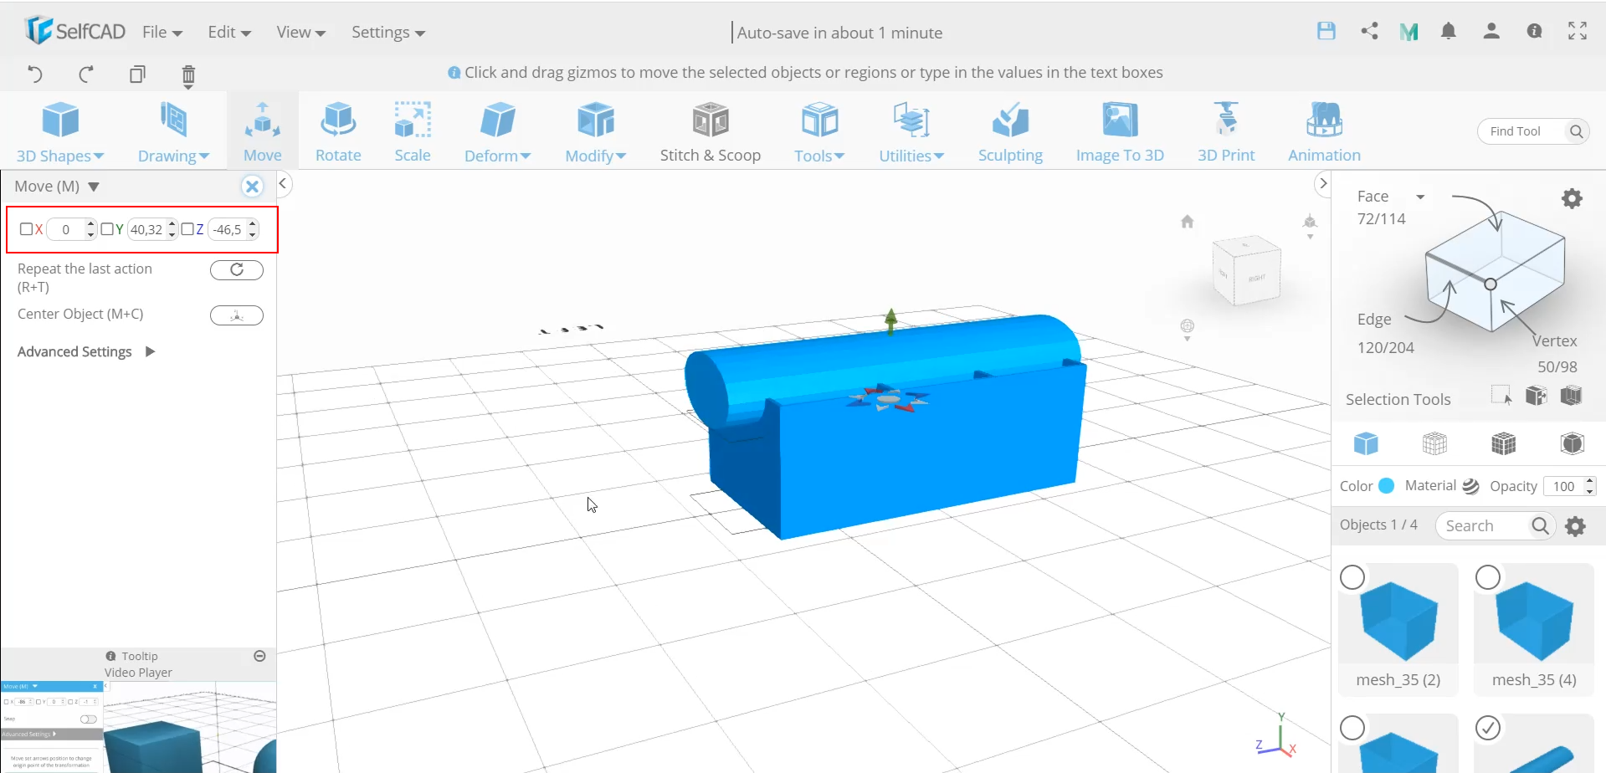Open the Modify dropdown
This screenshot has width=1606, height=773.
595,132
